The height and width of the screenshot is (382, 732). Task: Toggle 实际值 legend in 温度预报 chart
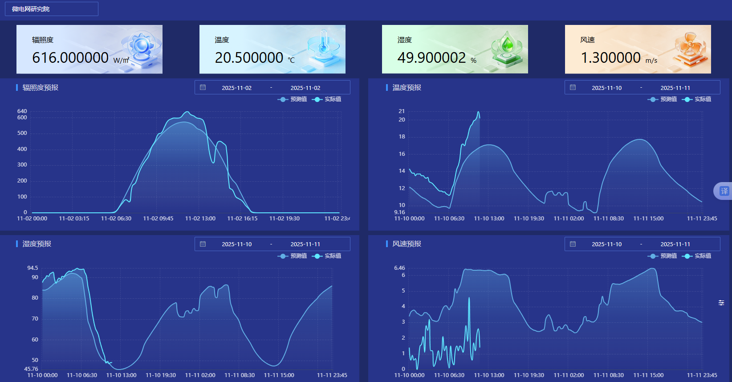696,99
